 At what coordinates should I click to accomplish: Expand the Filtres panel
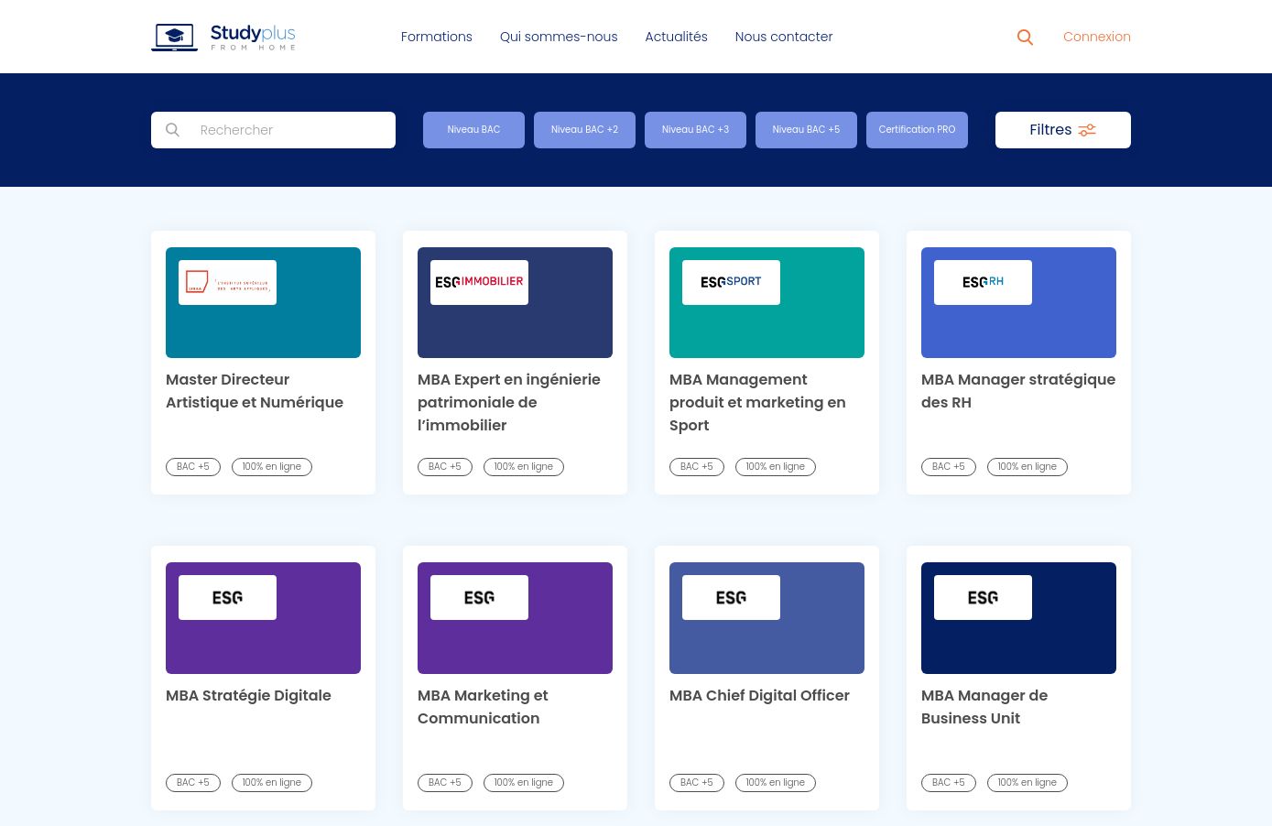[1062, 130]
